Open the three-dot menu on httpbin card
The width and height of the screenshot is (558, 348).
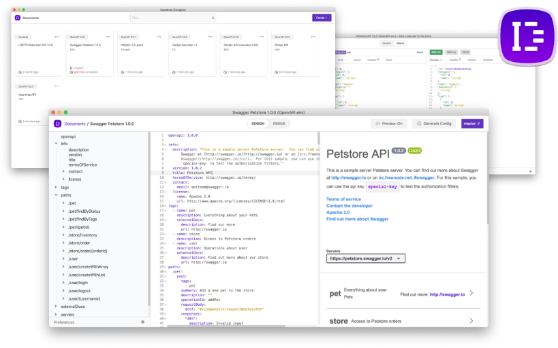click(x=159, y=37)
